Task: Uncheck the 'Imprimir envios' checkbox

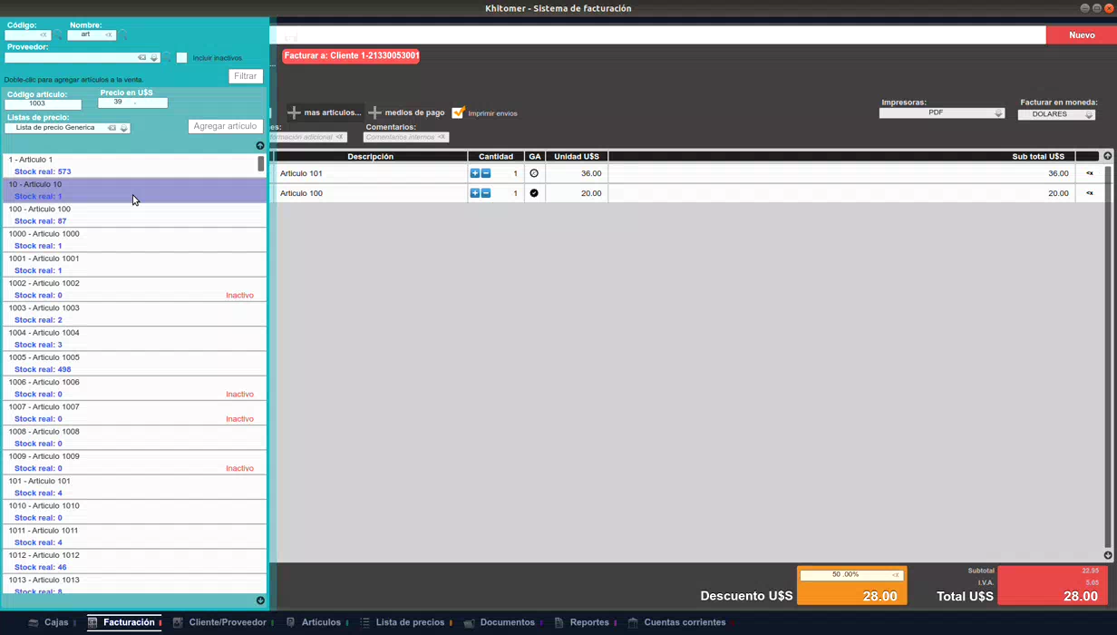Action: [x=458, y=112]
